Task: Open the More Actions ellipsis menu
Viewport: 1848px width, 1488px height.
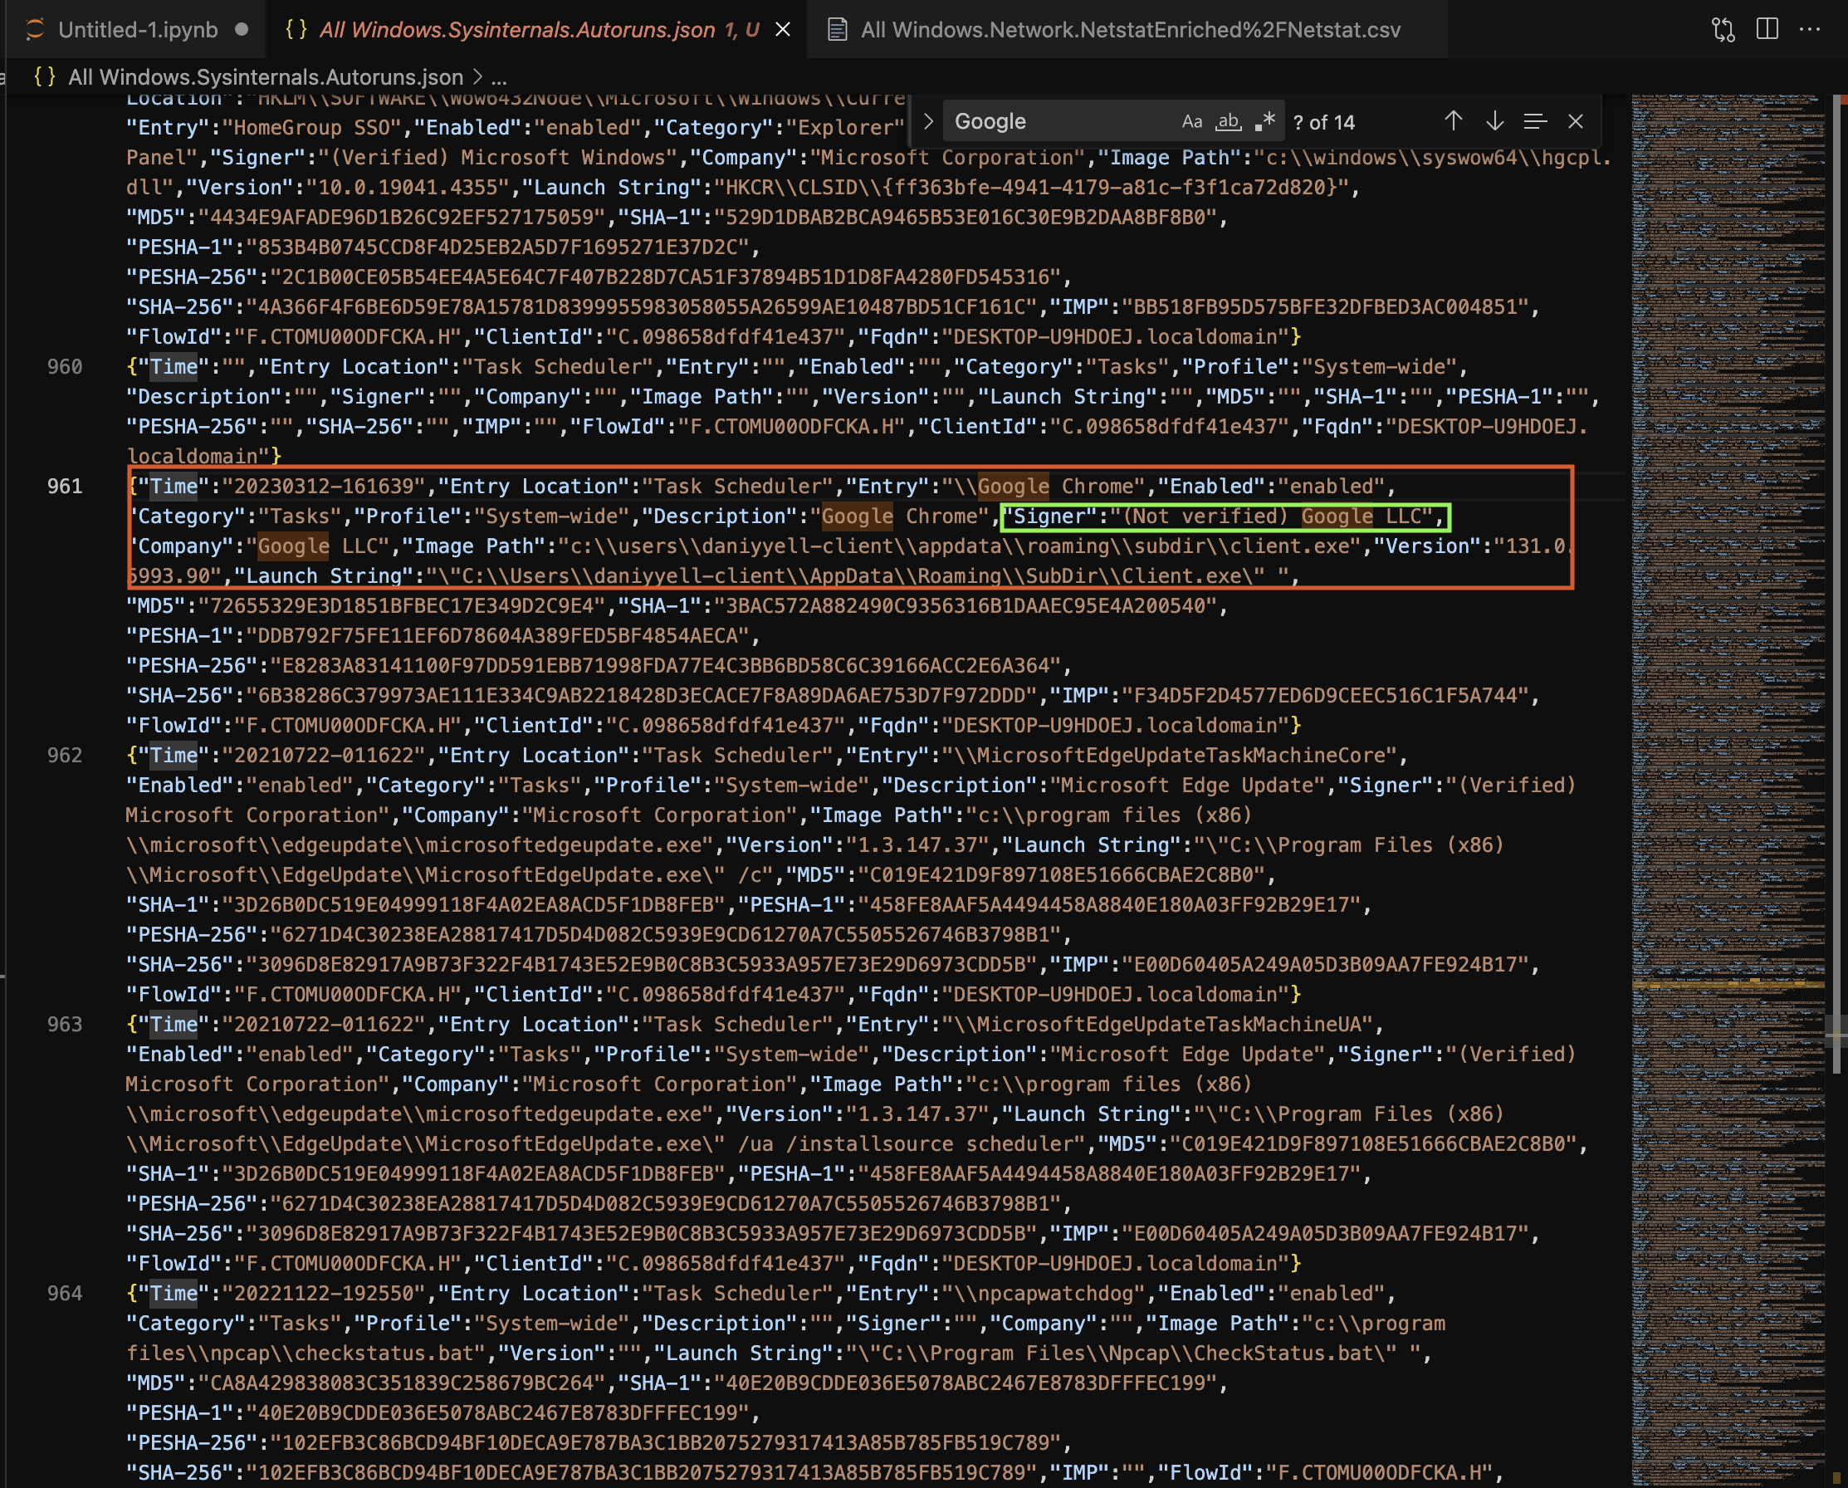Action: (x=1810, y=29)
